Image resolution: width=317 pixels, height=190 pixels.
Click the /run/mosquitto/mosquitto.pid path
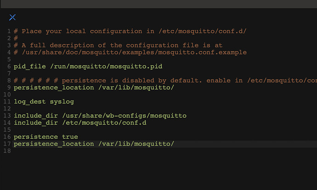click(x=106, y=66)
